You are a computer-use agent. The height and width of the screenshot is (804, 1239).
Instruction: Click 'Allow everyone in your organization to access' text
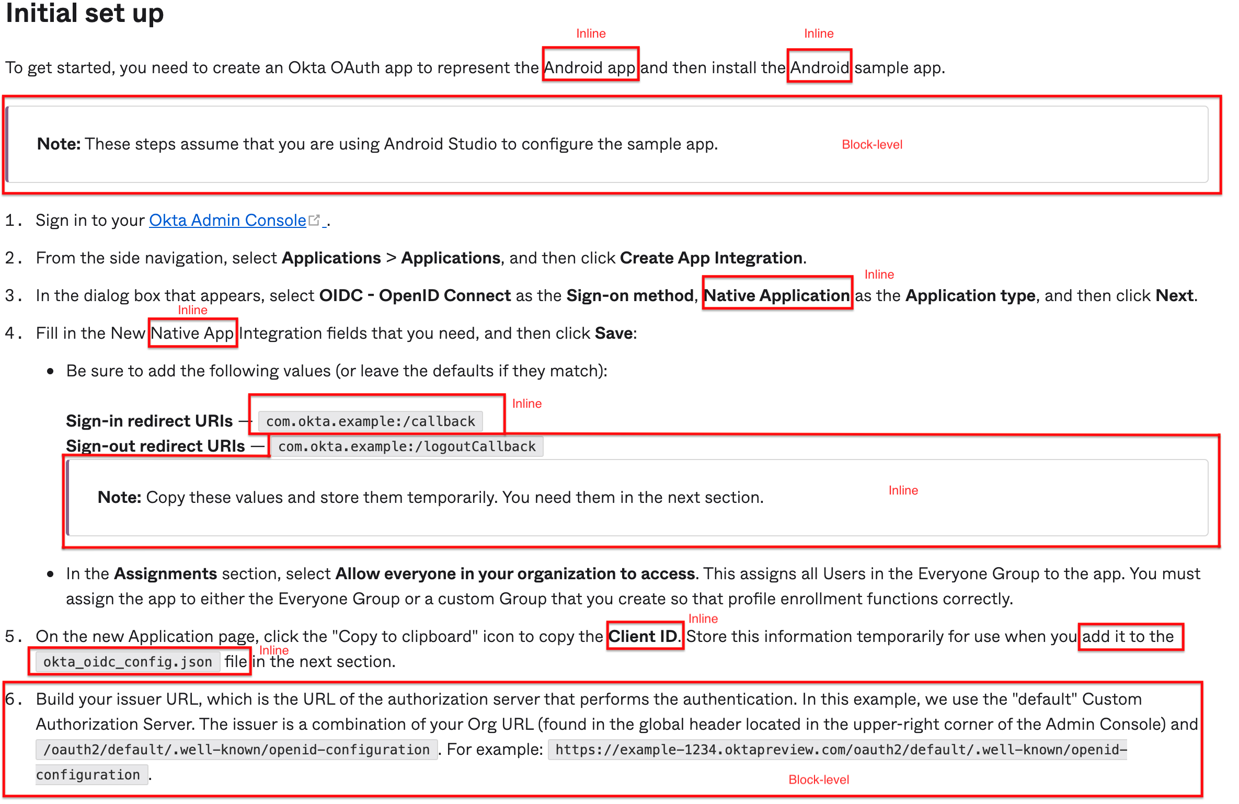[515, 574]
